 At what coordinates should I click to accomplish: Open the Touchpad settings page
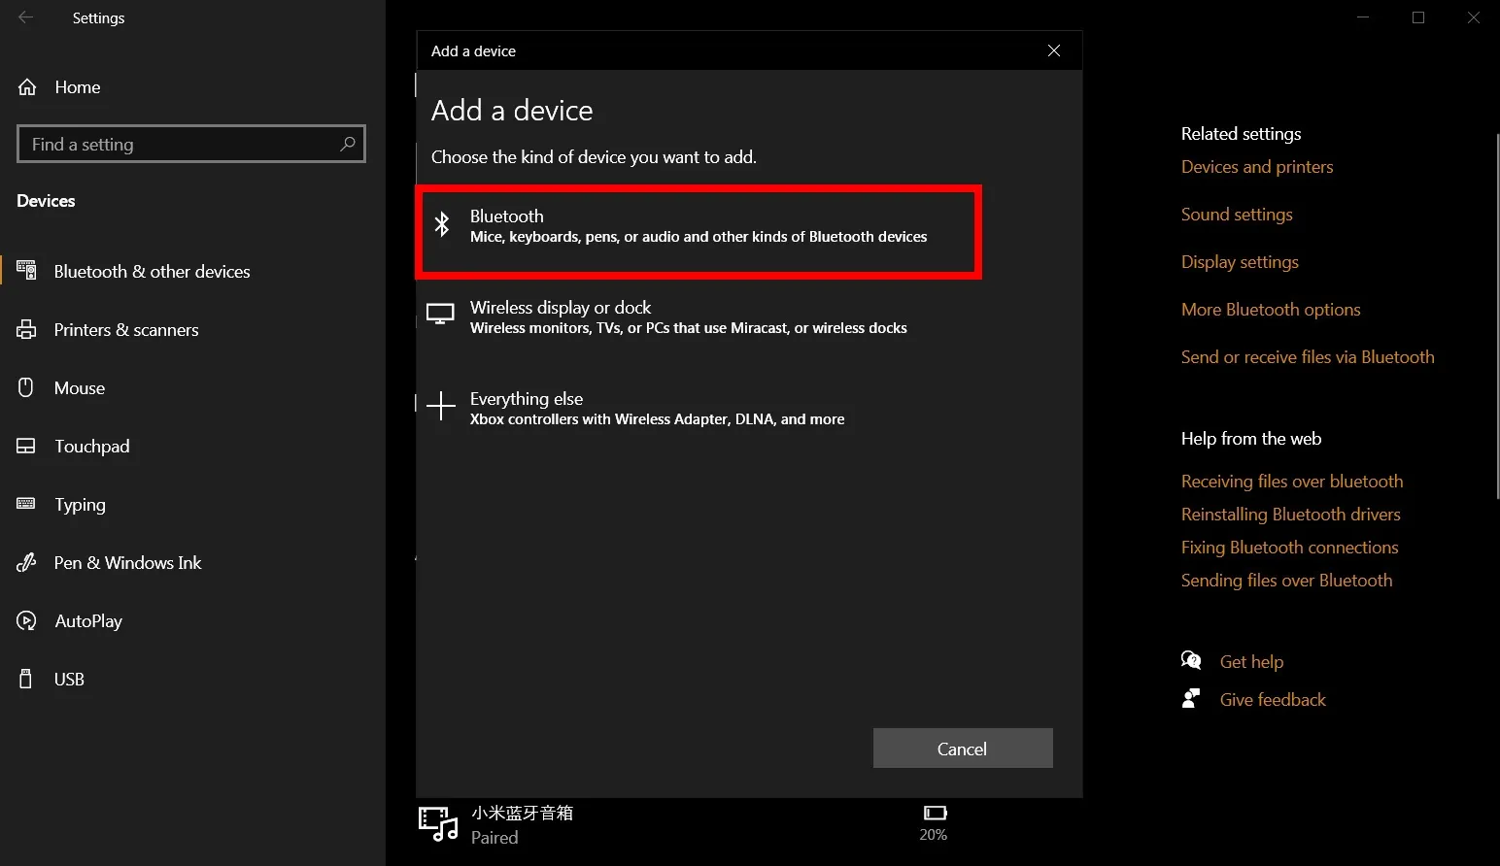pos(91,447)
